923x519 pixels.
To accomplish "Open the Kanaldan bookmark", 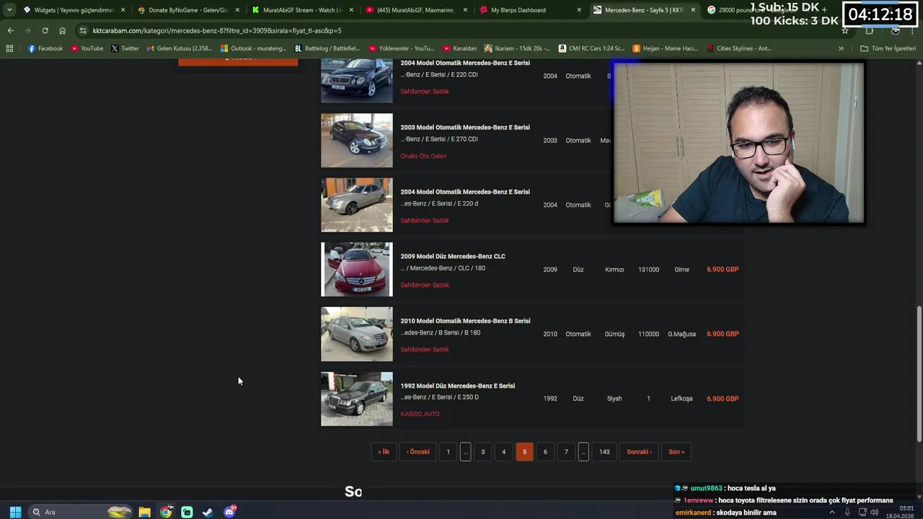I will coord(459,48).
